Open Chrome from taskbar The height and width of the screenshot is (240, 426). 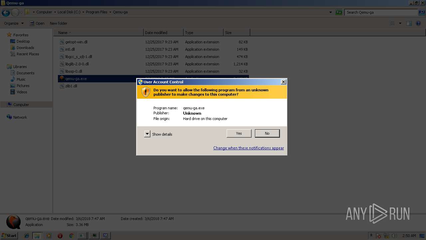(x=71, y=236)
